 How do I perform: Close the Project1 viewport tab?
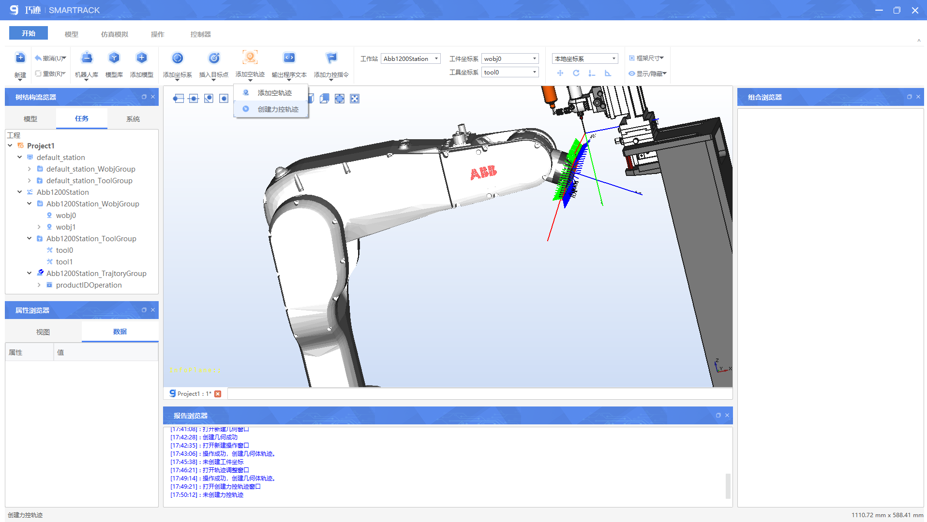[x=218, y=394]
